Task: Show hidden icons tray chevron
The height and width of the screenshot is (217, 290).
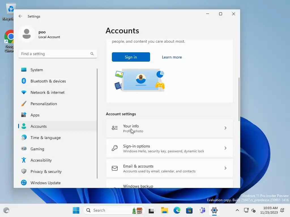Action: pos(237,210)
